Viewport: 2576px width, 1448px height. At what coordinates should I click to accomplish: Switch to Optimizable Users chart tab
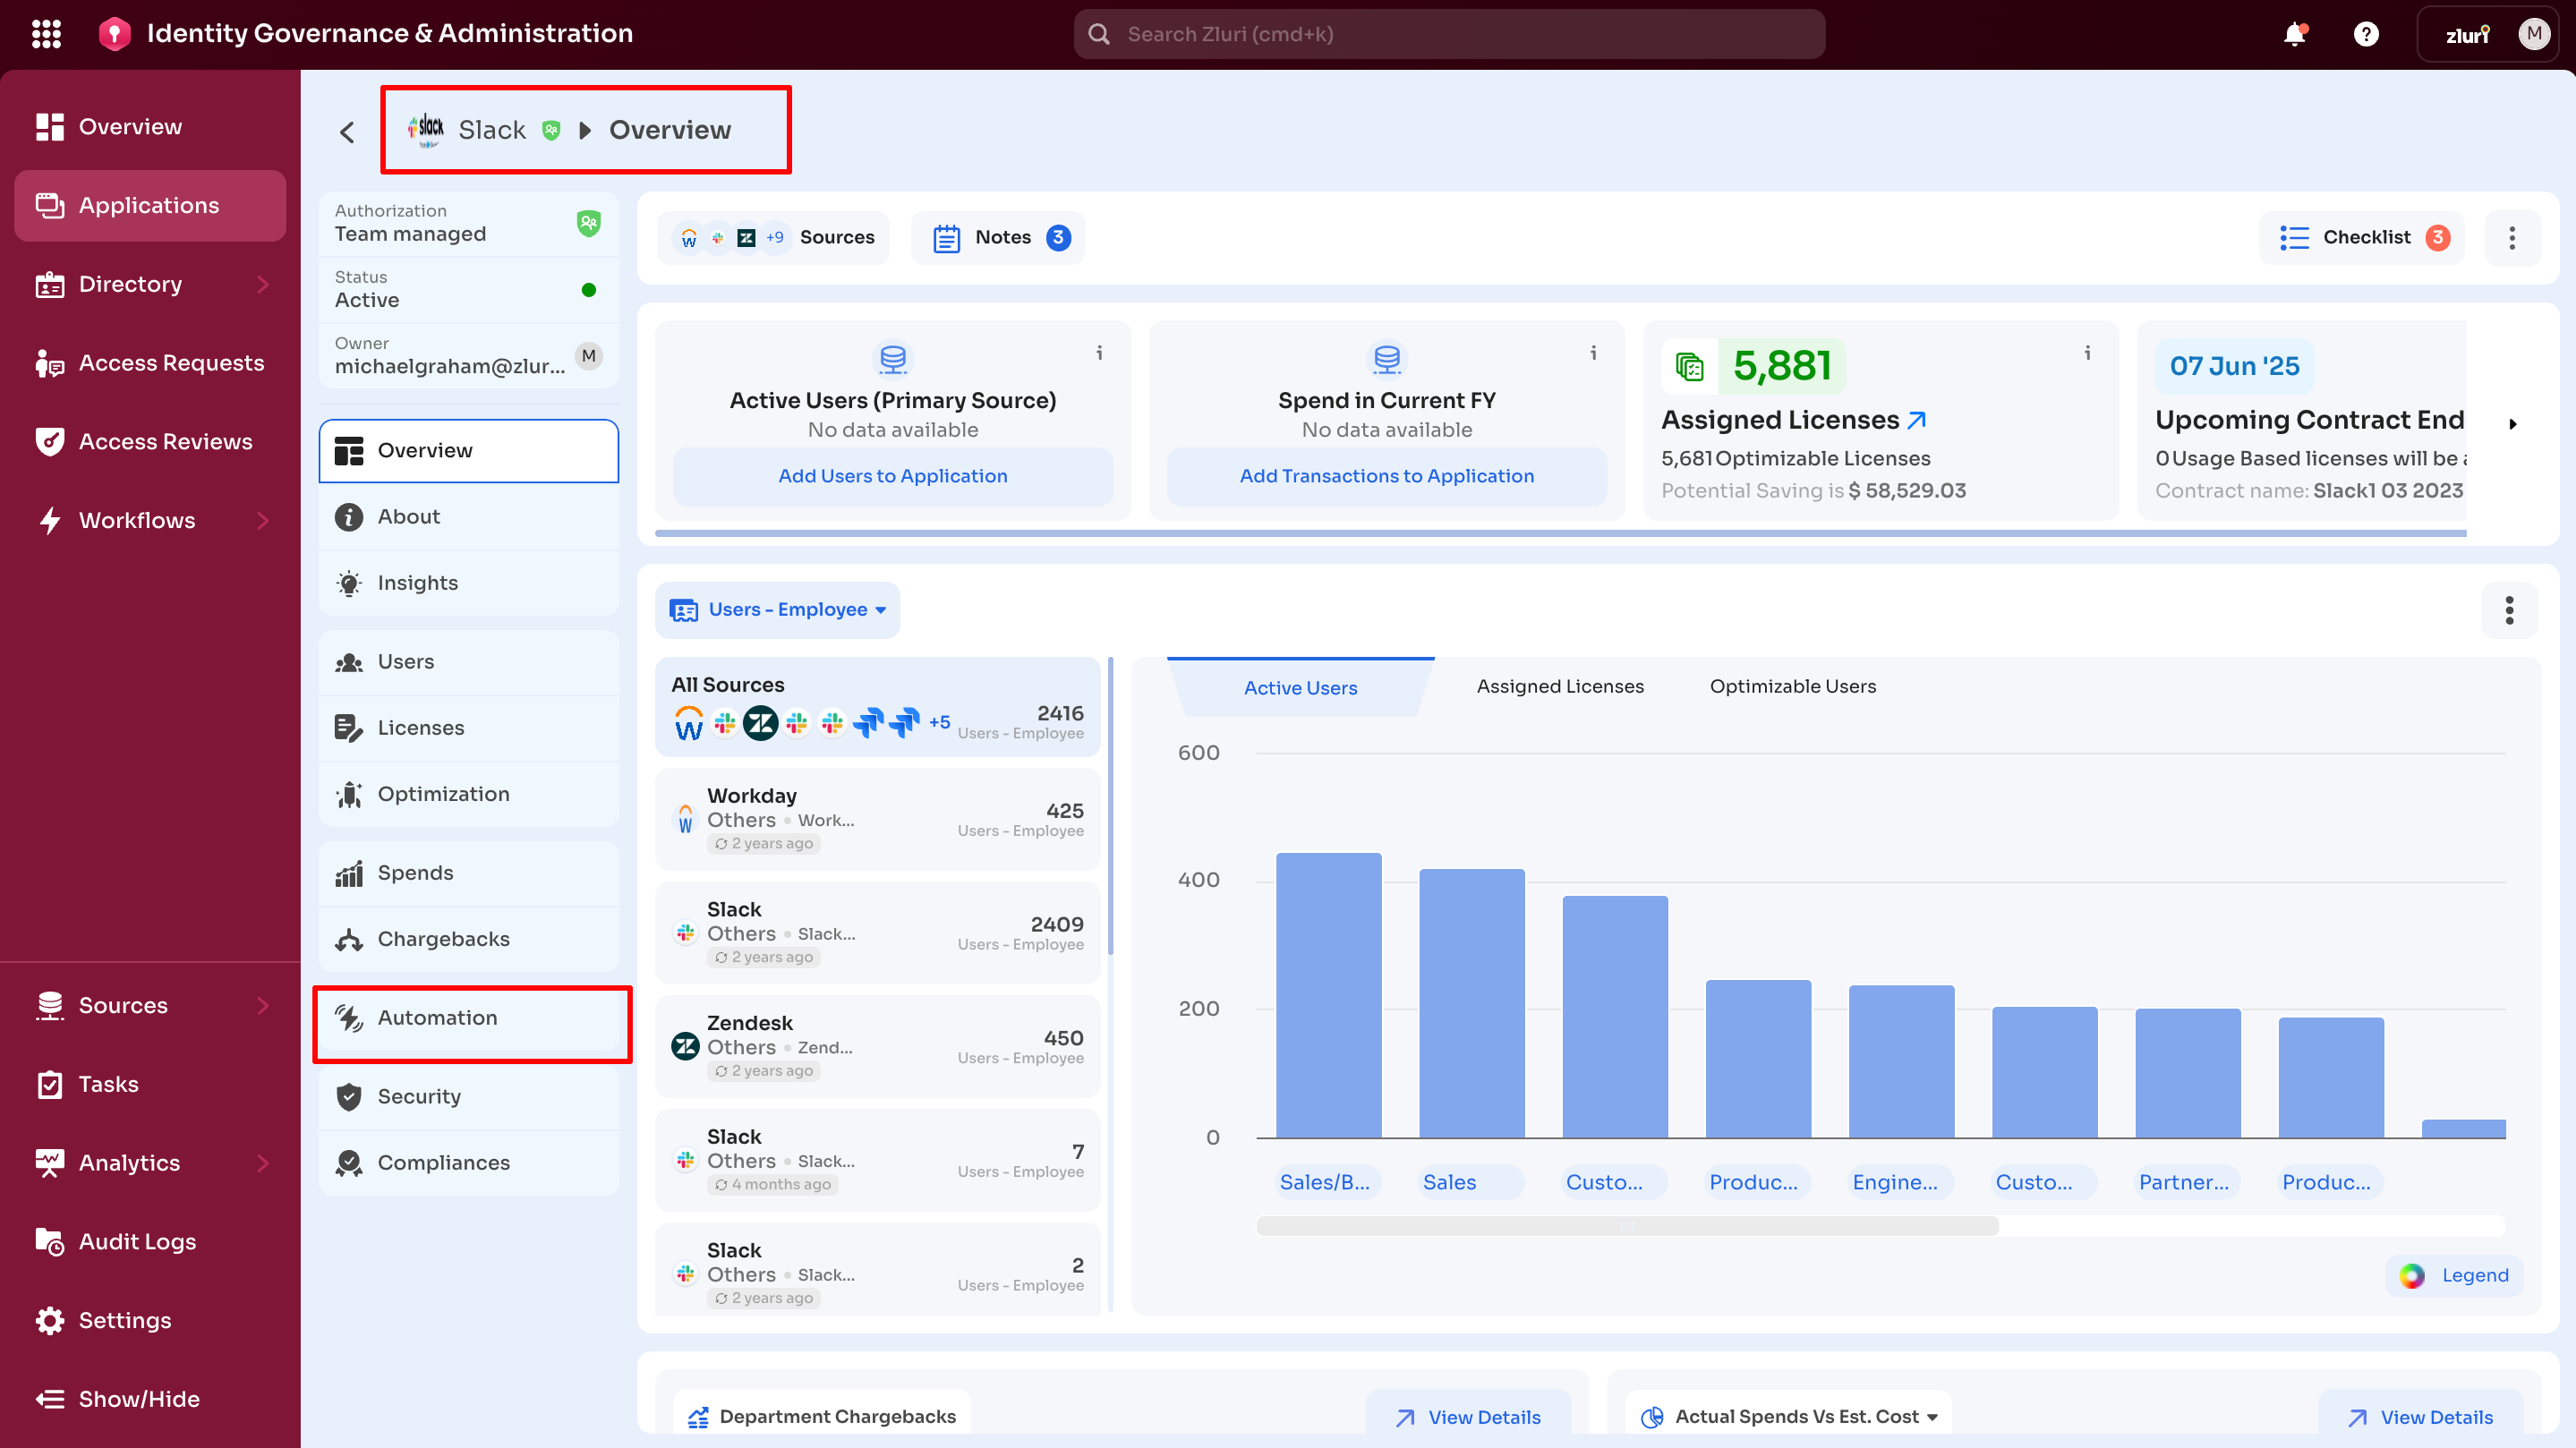pyautogui.click(x=1792, y=686)
